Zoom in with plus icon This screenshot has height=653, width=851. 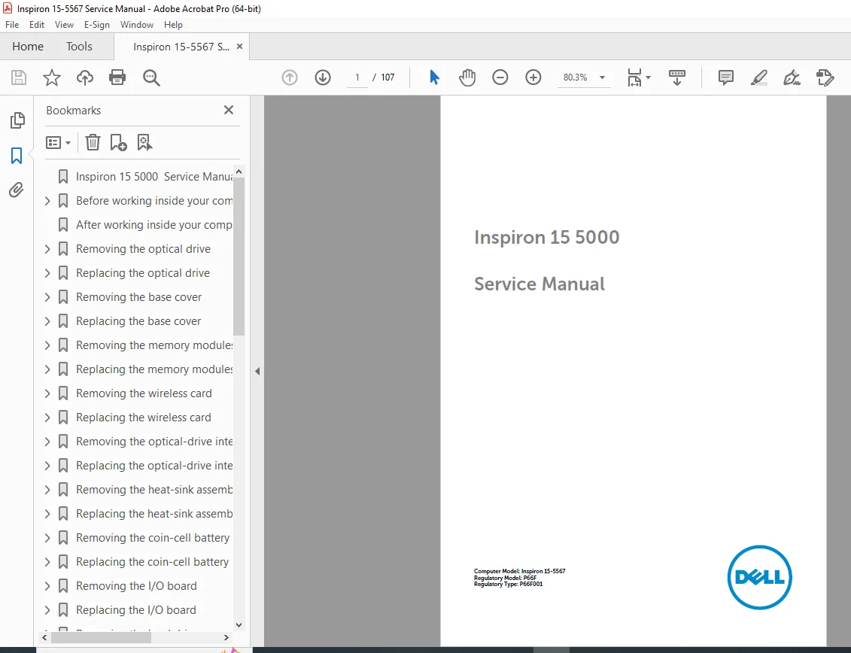(x=533, y=77)
